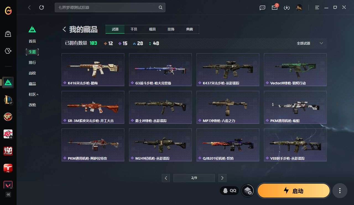Expand the 社区 sidebar submenu
This screenshot has height=205, width=354.
pos(33,94)
